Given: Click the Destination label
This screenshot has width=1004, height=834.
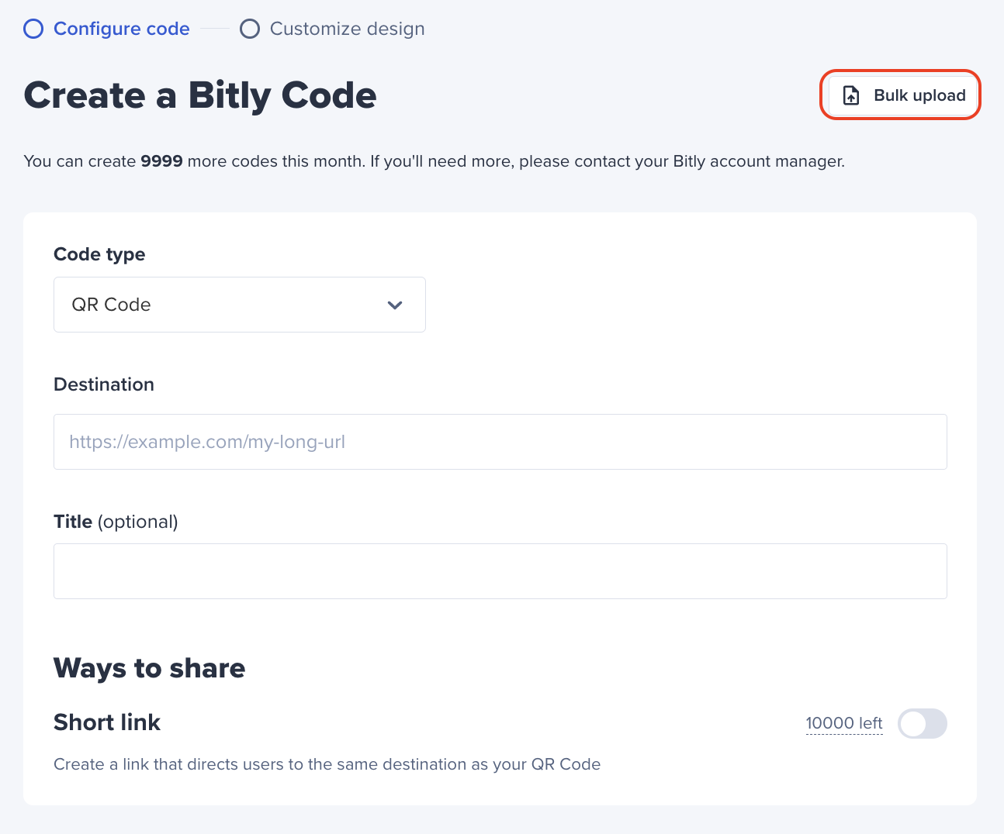Looking at the screenshot, I should [104, 384].
